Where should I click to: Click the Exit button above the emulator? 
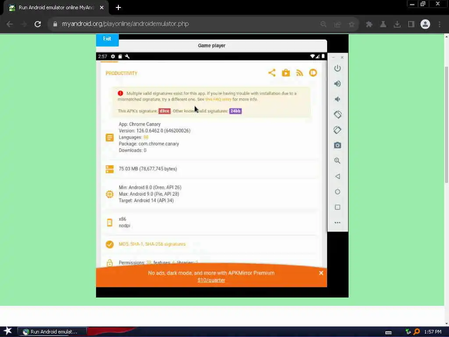click(x=107, y=39)
